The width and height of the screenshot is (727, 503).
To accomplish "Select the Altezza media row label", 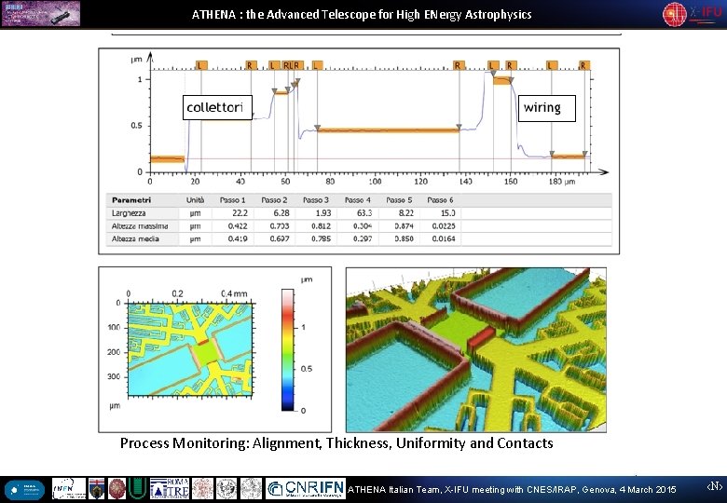I will [x=135, y=239].
